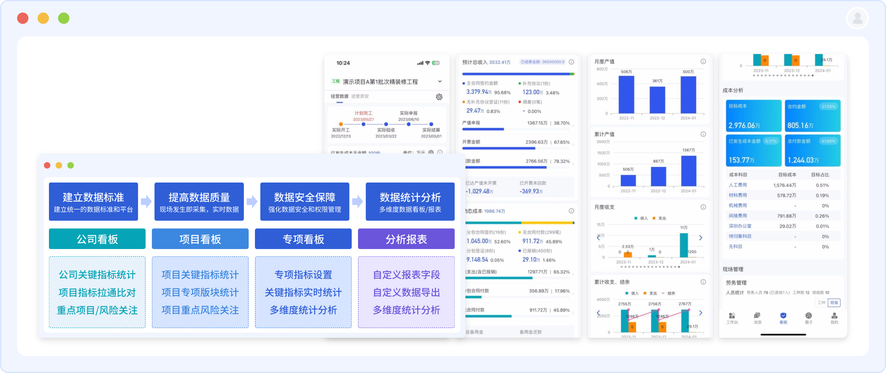Open the 材料费用 cost item link
886x373 pixels.
737,195
